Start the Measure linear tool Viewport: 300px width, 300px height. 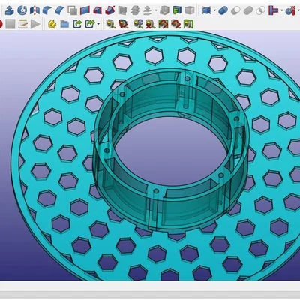(x=110, y=24)
